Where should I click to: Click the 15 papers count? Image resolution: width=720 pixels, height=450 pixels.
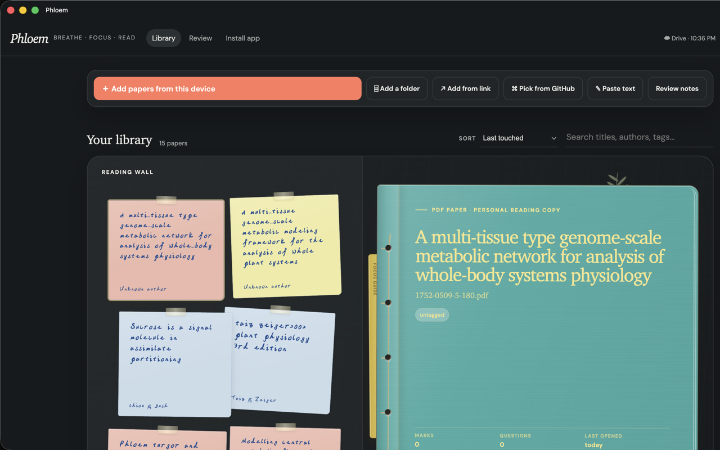point(173,143)
